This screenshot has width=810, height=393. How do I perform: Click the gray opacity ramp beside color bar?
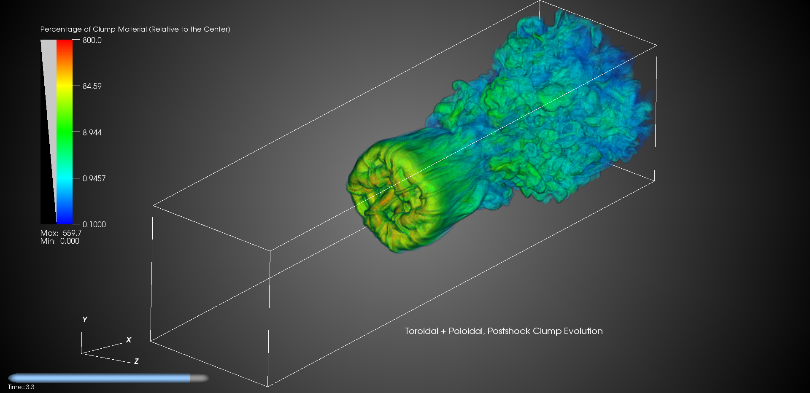49,132
